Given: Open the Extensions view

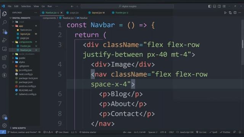Looking at the screenshot, I should [x=4, y=57].
